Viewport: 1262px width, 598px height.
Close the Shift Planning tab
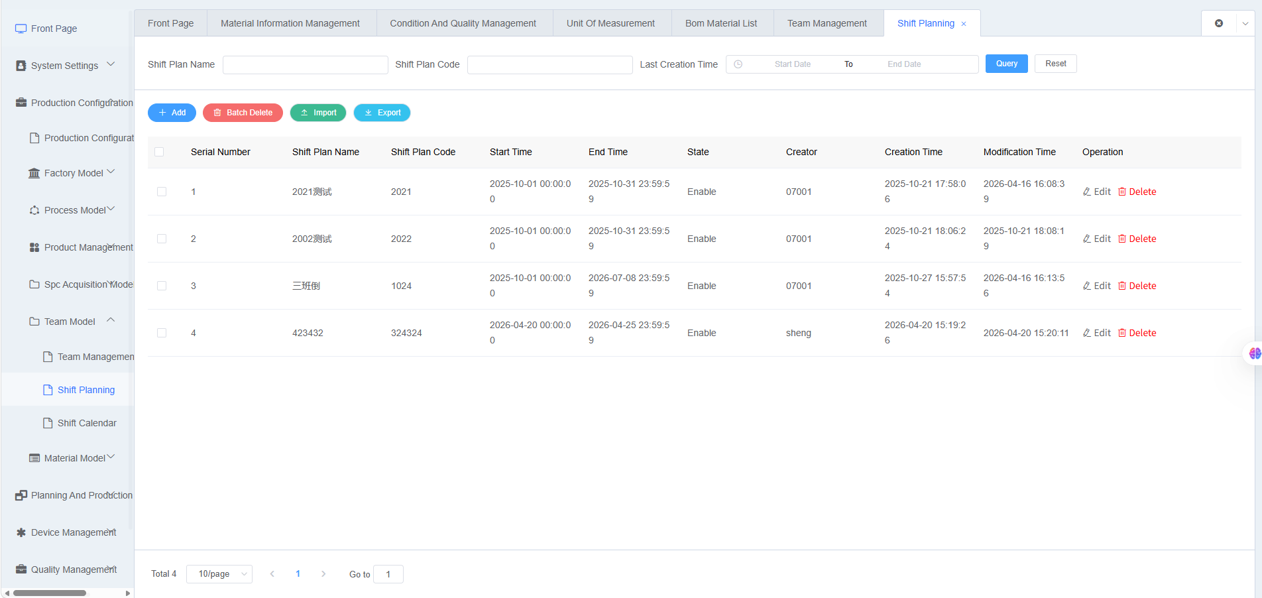coord(964,24)
